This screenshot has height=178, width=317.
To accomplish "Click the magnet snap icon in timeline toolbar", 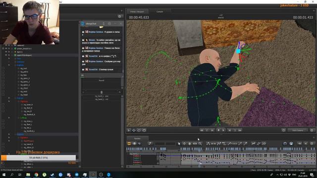I will pos(285,143).
